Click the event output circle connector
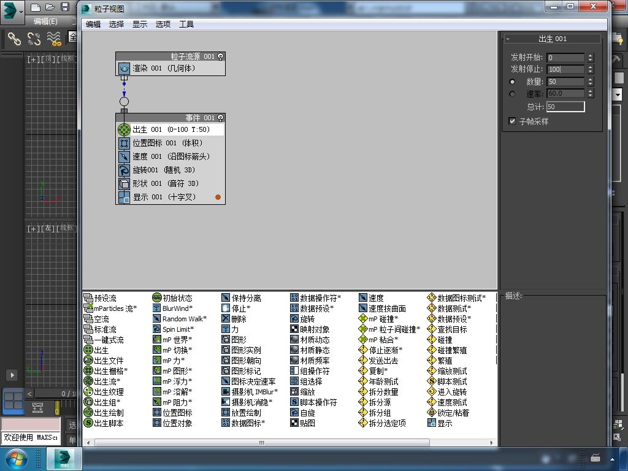 (124, 101)
